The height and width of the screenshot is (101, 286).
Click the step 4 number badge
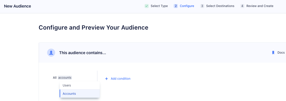click(242, 6)
